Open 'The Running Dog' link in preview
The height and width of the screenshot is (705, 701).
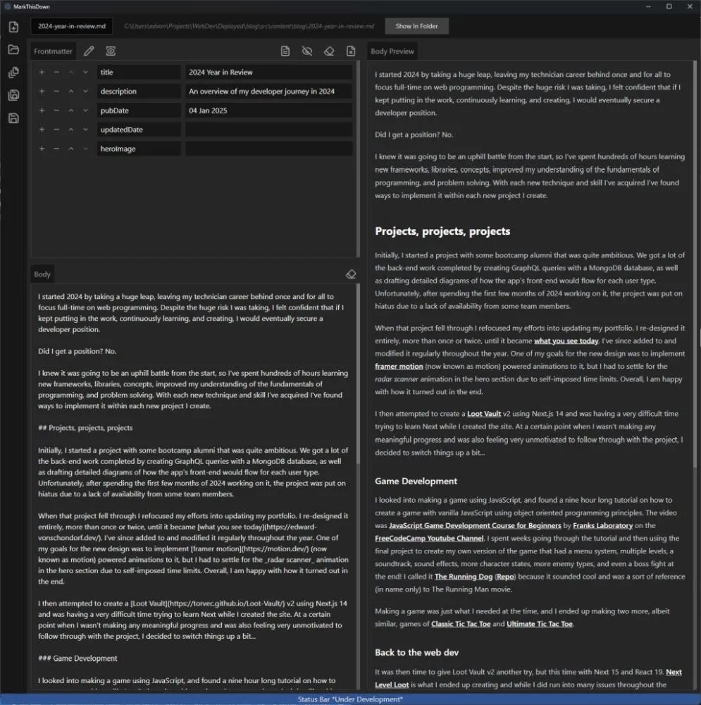[464, 577]
